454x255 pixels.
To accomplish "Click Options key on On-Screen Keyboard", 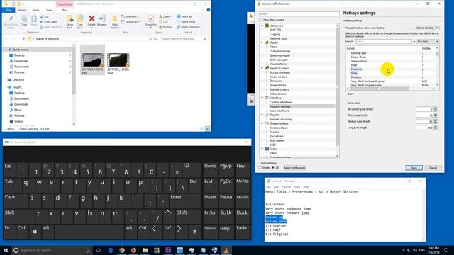I will point(210,232).
